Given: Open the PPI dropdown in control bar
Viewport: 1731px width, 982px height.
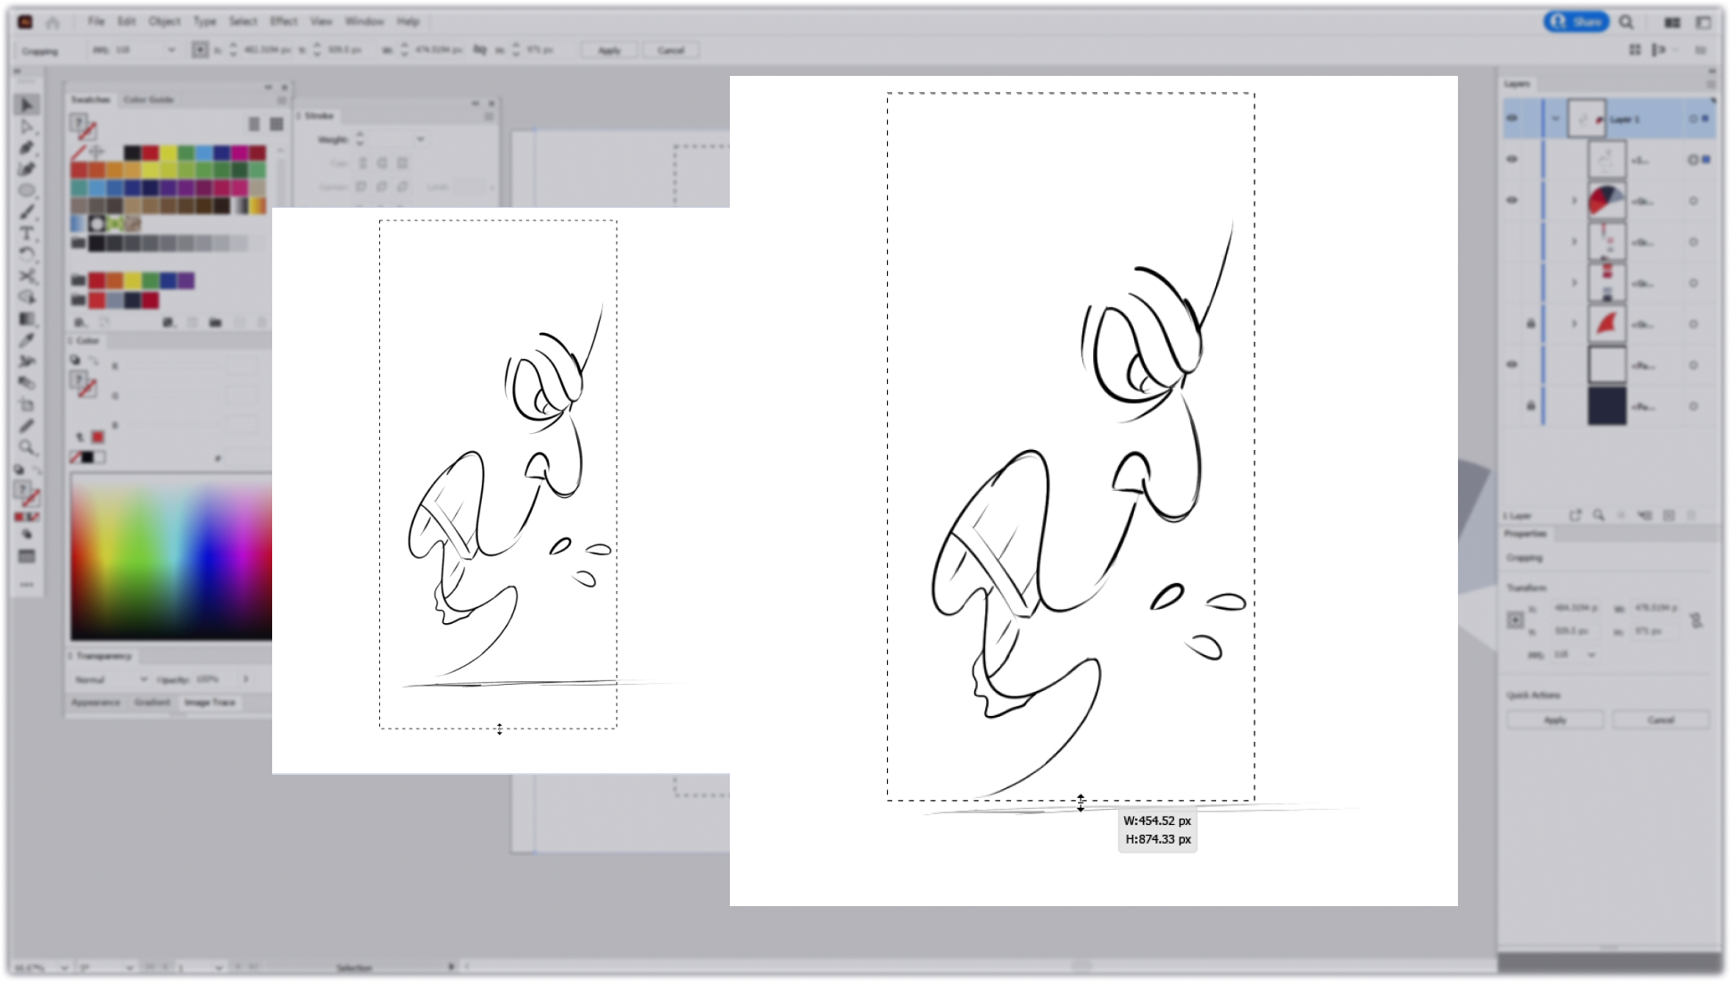Looking at the screenshot, I should click(170, 50).
